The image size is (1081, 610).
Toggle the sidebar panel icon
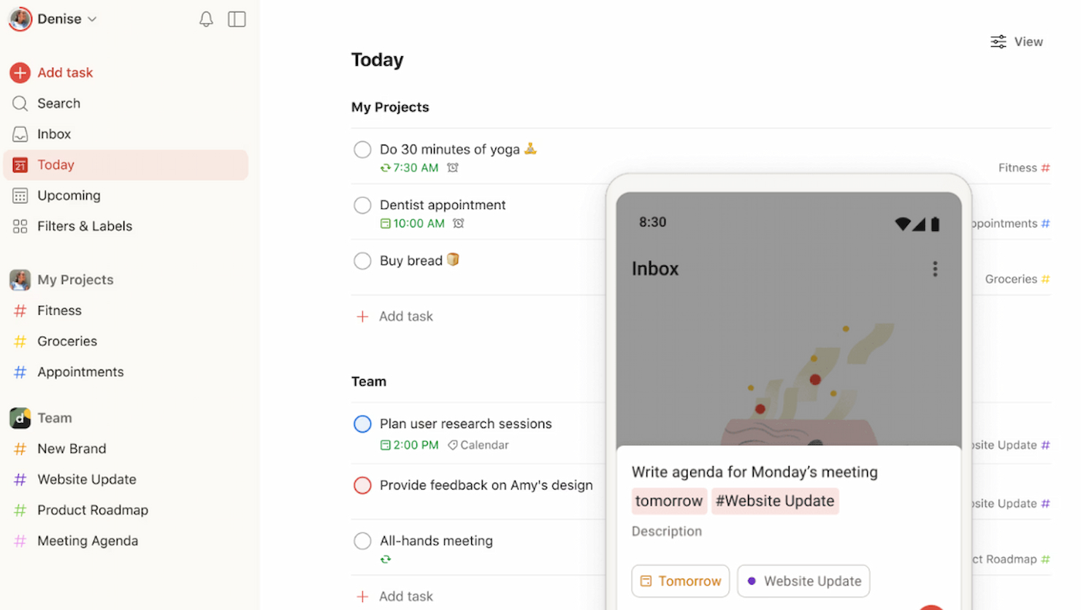[237, 19]
